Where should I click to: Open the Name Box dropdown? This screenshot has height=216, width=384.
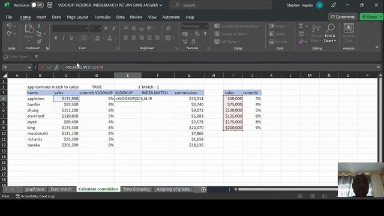click(x=29, y=67)
